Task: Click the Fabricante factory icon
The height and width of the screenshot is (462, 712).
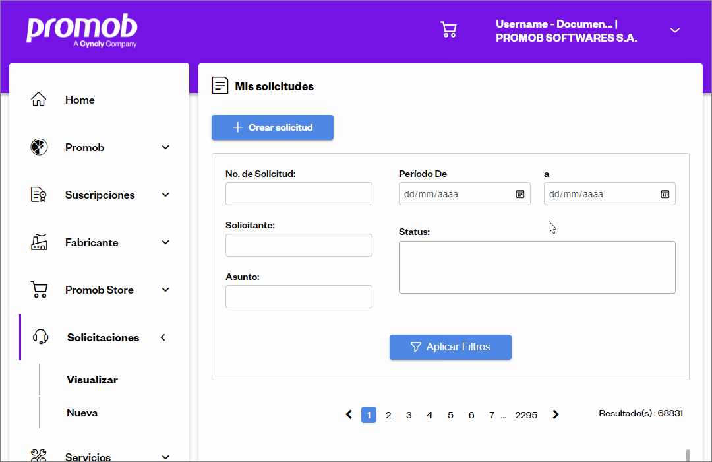Action: click(39, 242)
